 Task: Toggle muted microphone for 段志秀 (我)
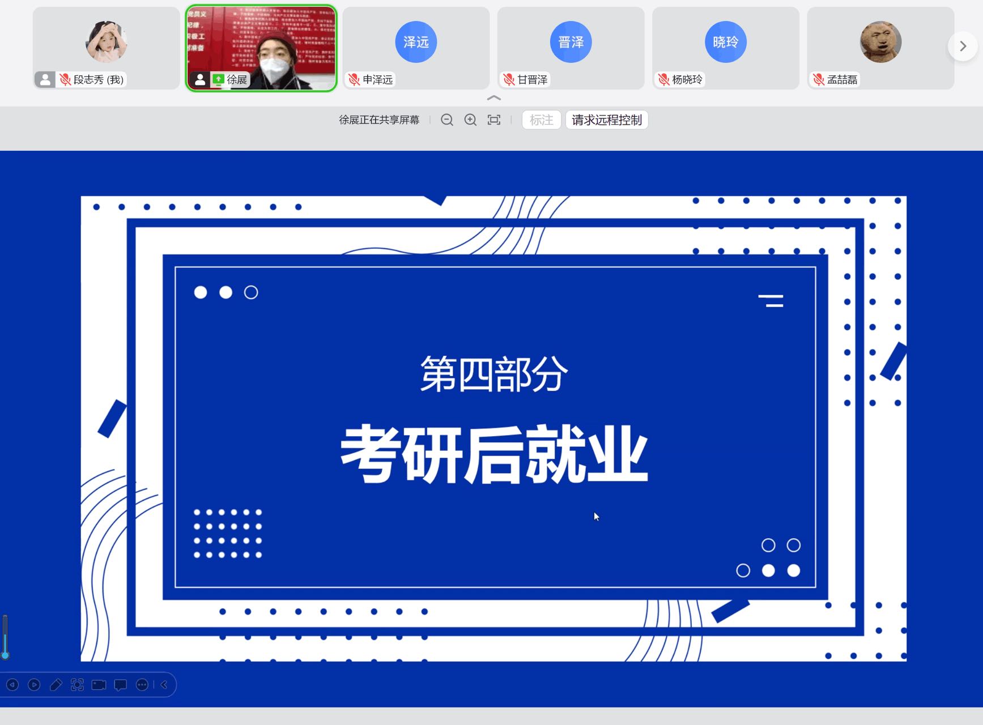[x=65, y=80]
